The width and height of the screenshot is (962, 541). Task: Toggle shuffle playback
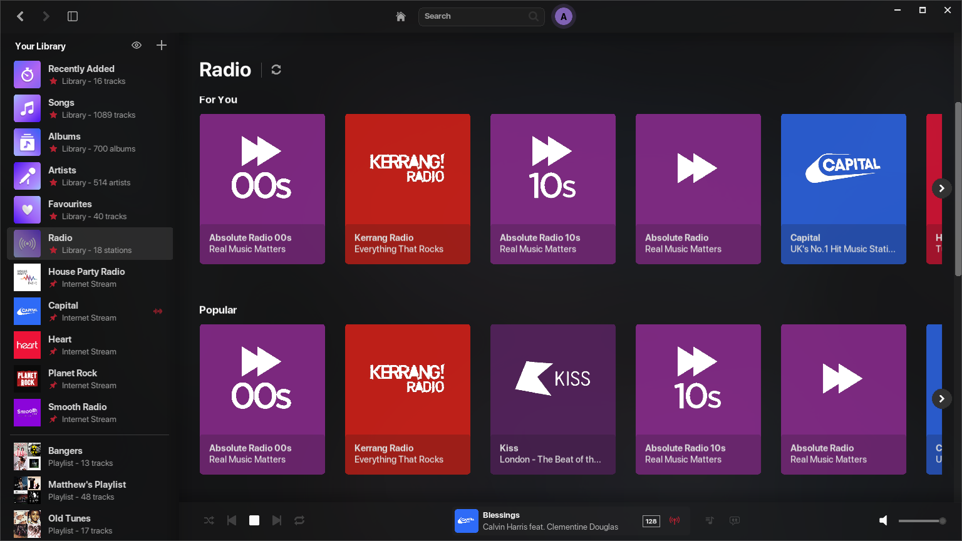tap(209, 520)
